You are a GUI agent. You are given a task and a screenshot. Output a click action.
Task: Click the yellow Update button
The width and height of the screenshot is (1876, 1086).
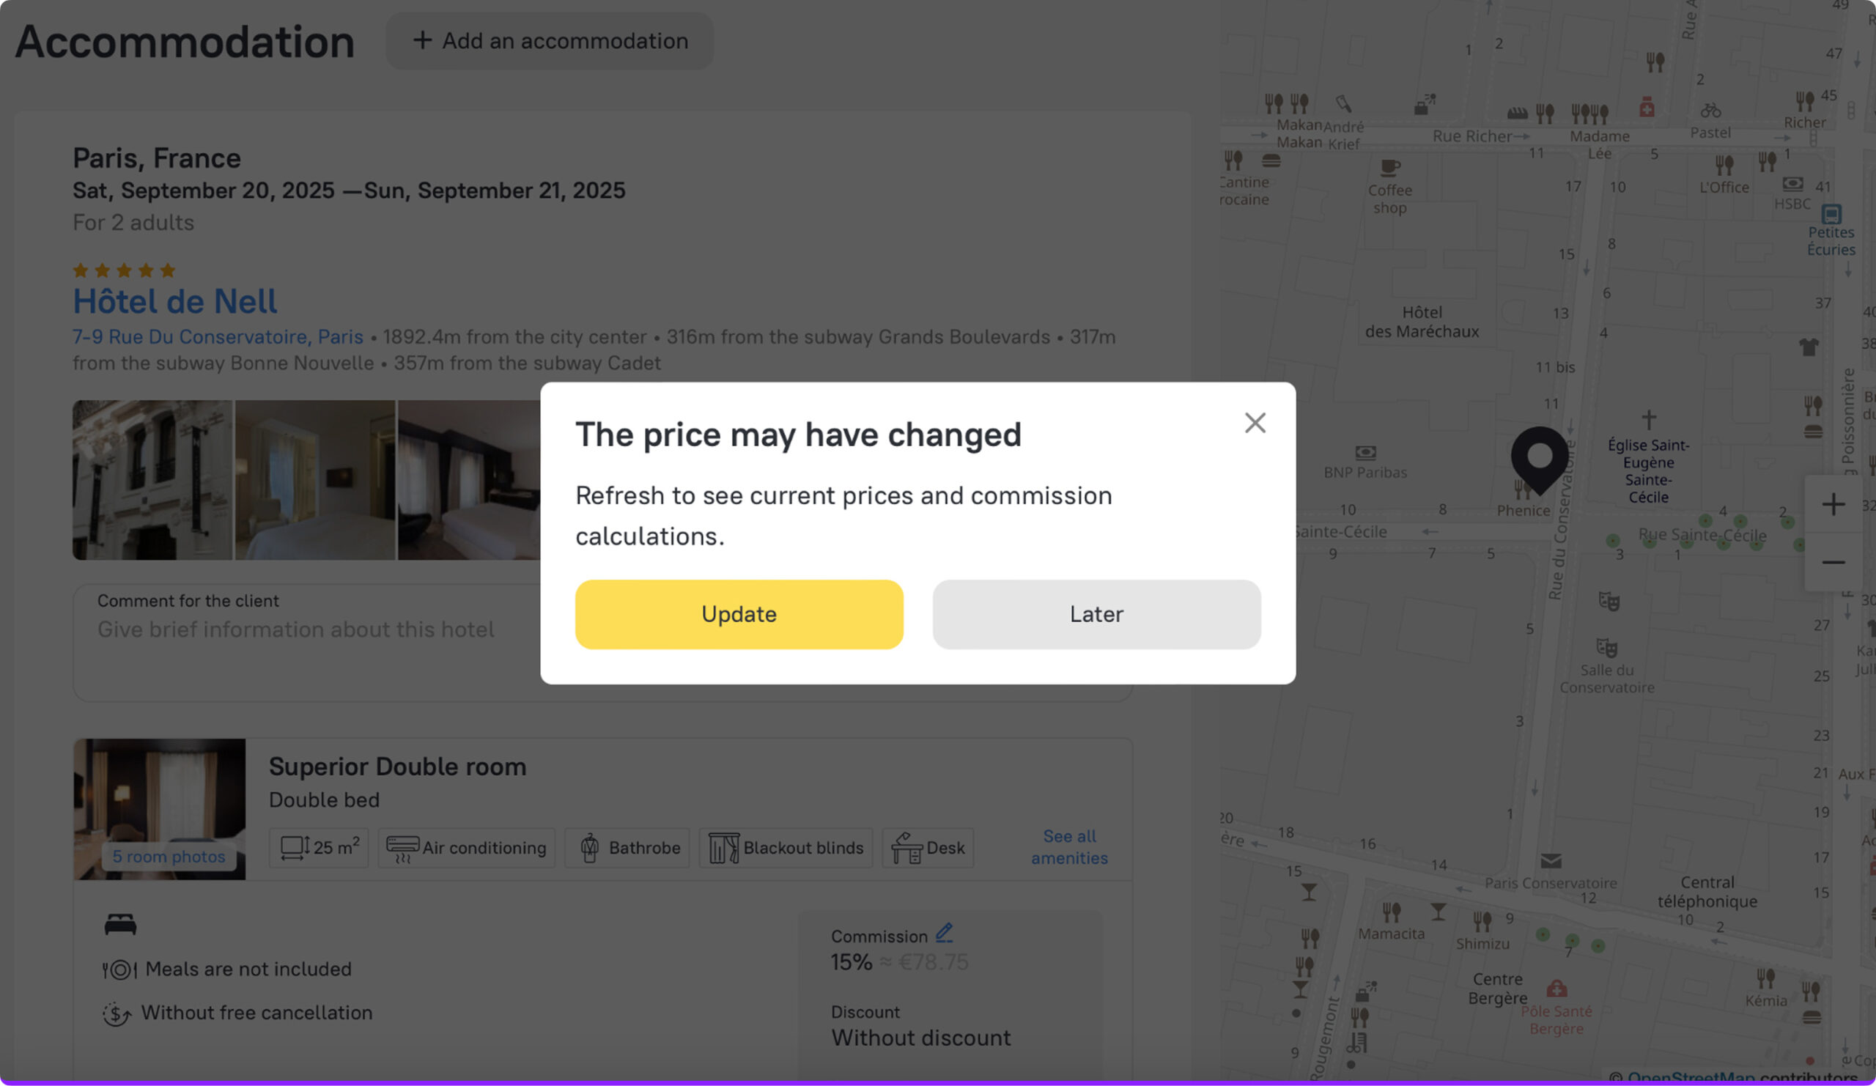[x=739, y=614]
